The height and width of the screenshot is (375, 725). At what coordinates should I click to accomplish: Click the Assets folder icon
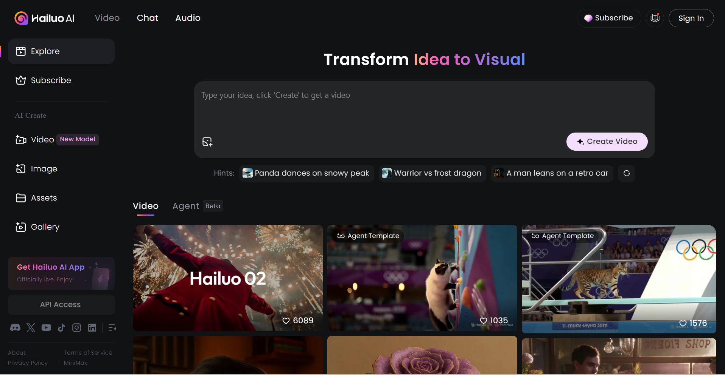click(21, 198)
